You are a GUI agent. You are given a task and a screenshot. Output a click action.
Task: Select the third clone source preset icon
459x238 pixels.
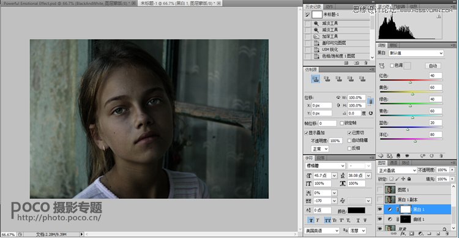point(338,79)
